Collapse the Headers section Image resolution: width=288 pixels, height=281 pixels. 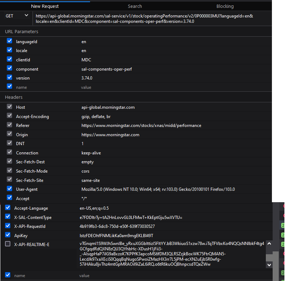tap(14, 97)
